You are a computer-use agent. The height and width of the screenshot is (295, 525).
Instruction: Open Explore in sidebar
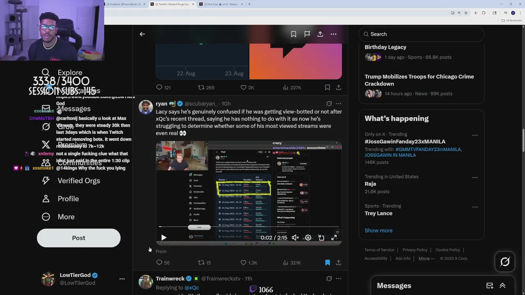tap(62, 73)
